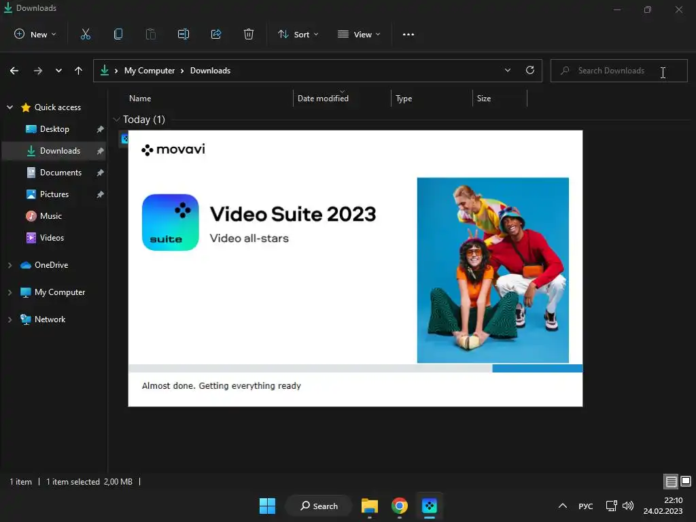Screen dimensions: 696x522
Task: Expand address bar history dropdown
Action: coord(507,70)
